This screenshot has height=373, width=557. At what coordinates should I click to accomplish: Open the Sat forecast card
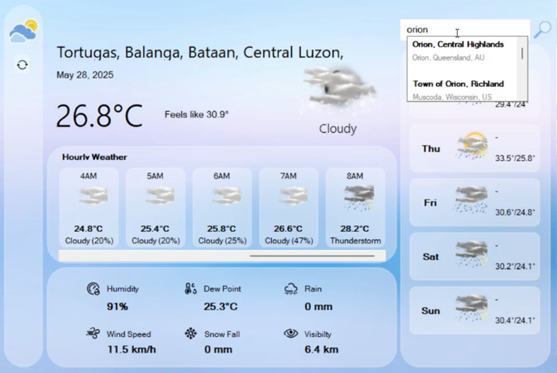click(475, 256)
